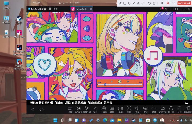Open Steam from the taskbar
This screenshot has width=192, height=124.
coord(134,120)
